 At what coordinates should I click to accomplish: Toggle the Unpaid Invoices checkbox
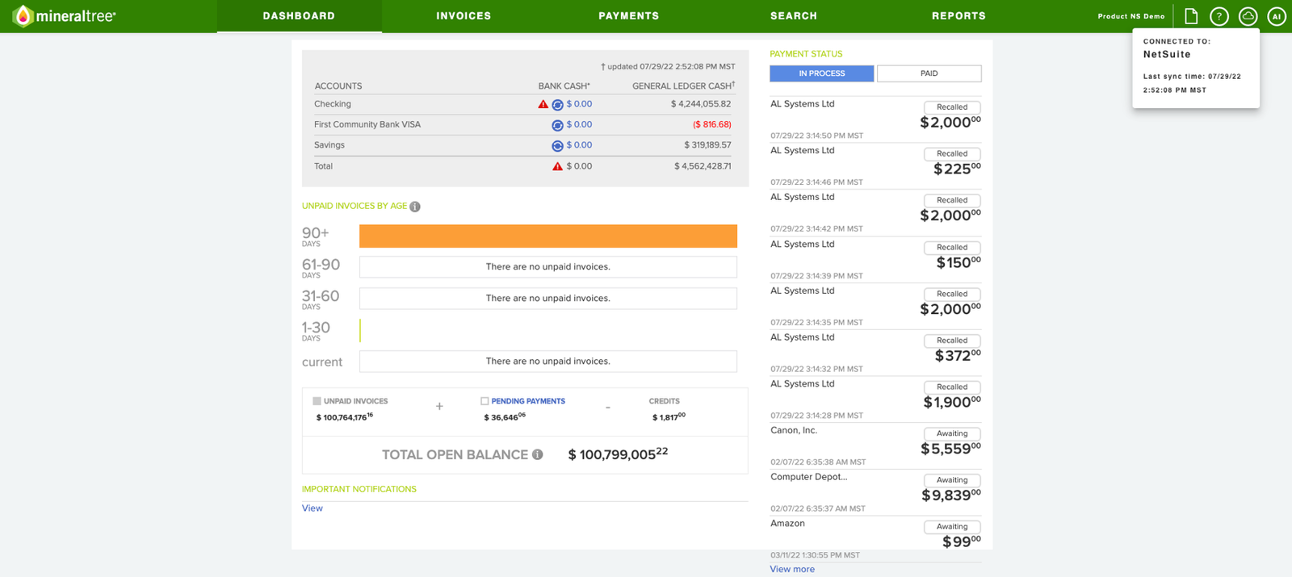pyautogui.click(x=317, y=401)
